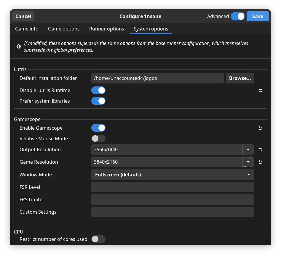The height and width of the screenshot is (256, 281).
Task: Click the Game Resolution 3840x2160 text field
Action: [x=167, y=162]
